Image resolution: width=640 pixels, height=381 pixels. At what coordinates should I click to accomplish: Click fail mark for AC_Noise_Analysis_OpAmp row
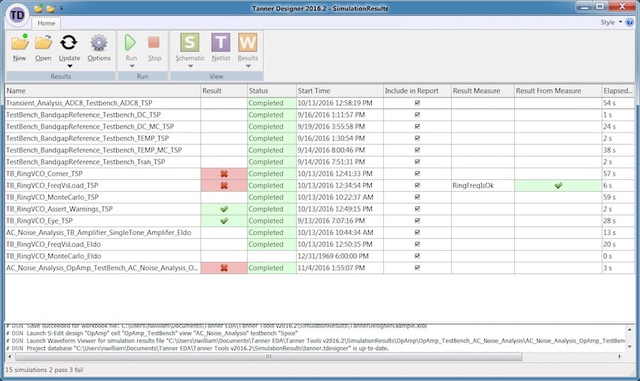click(224, 268)
